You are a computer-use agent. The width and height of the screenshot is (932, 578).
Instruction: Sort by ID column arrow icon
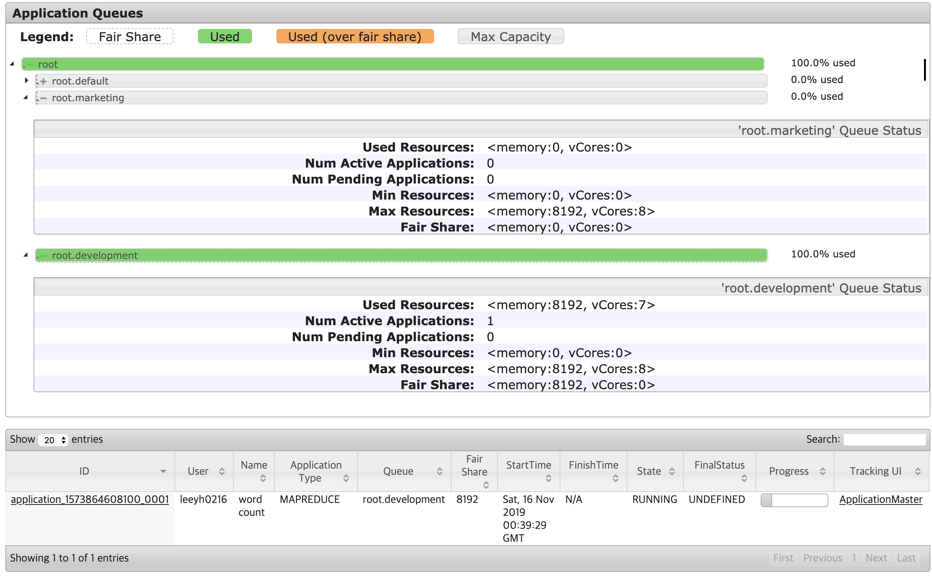[163, 471]
